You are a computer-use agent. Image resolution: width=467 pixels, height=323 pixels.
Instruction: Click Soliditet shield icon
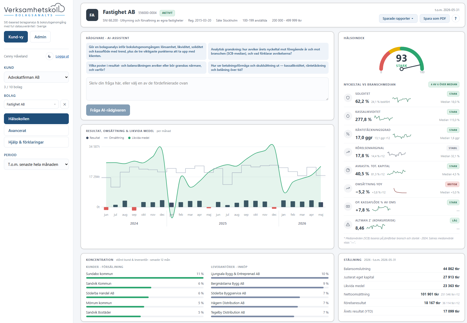348,98
